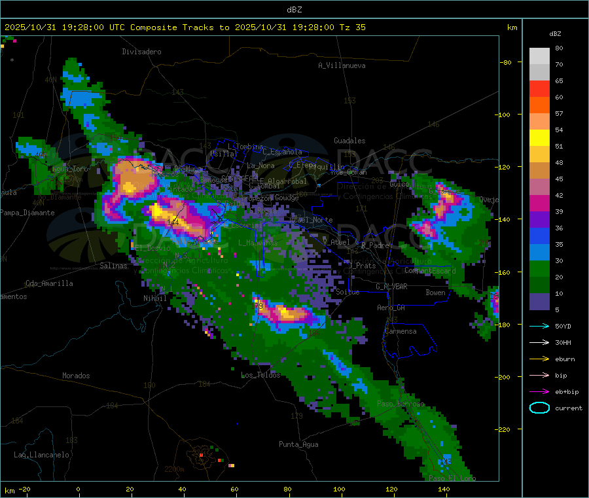589x498 pixels.
Task: Click the -80 km tick on right axis
Action: coord(505,62)
